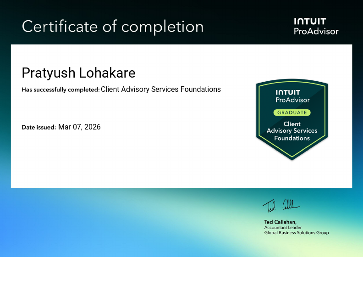This screenshot has width=363, height=281.
Task: Select the 'Certificate of completion' heading
Action: (x=112, y=27)
